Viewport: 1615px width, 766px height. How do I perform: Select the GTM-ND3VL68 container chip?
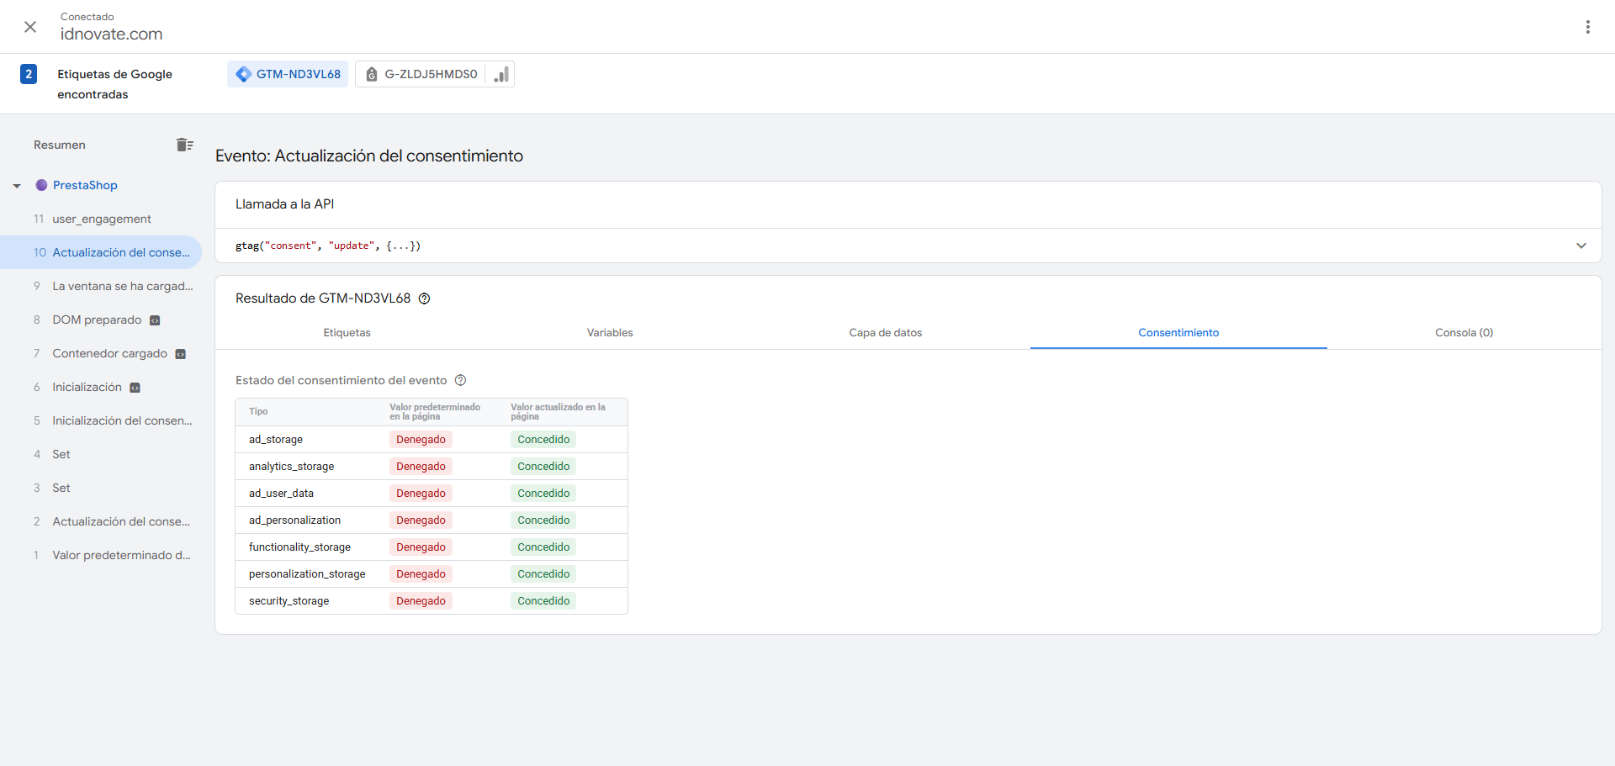click(x=288, y=74)
